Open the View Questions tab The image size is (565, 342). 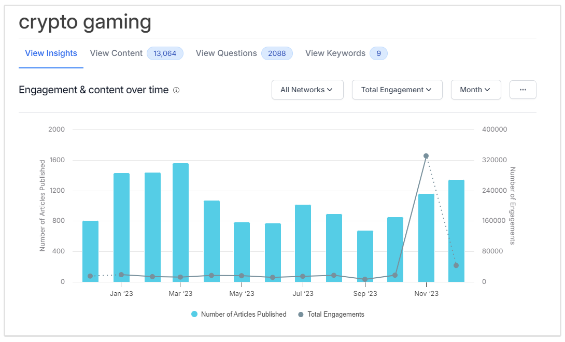pyautogui.click(x=226, y=53)
